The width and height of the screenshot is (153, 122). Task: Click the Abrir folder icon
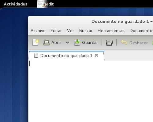47,42
